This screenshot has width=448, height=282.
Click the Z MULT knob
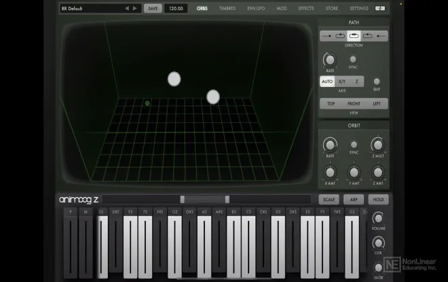377,145
